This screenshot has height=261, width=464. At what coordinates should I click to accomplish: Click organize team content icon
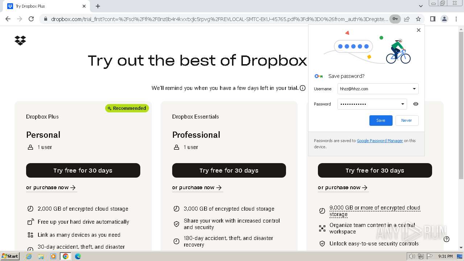click(322, 228)
